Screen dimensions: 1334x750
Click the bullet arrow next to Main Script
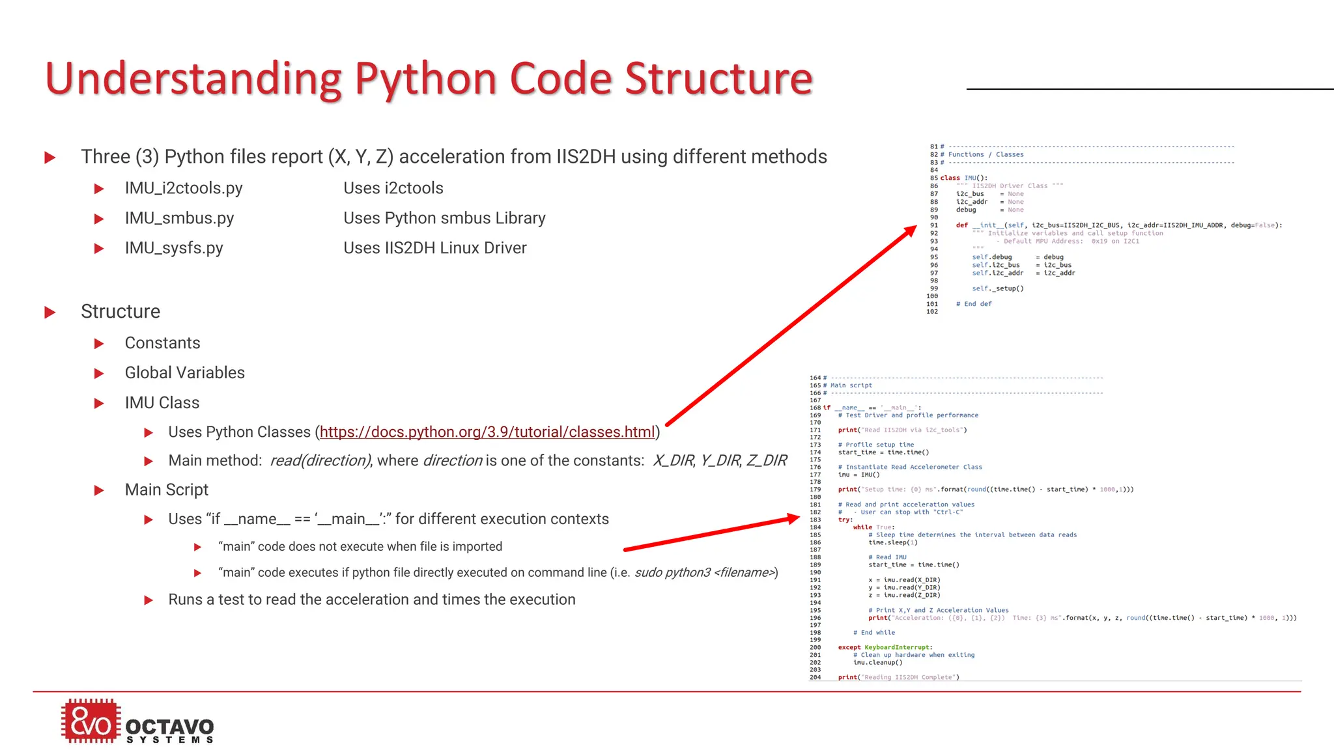point(99,490)
